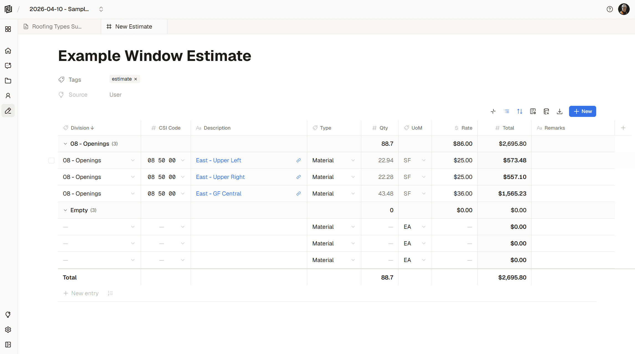
Task: Open the column settings icon in toolbar
Action: pos(533,111)
